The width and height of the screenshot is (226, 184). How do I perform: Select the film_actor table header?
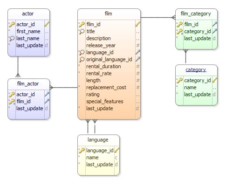[x=28, y=84]
